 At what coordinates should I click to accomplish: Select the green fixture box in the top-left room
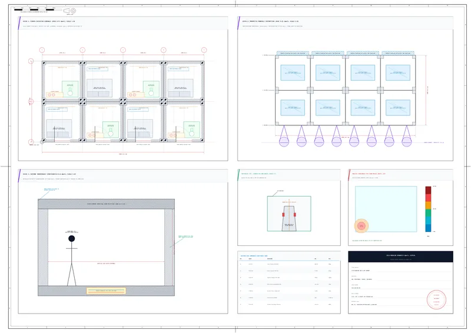click(70, 89)
